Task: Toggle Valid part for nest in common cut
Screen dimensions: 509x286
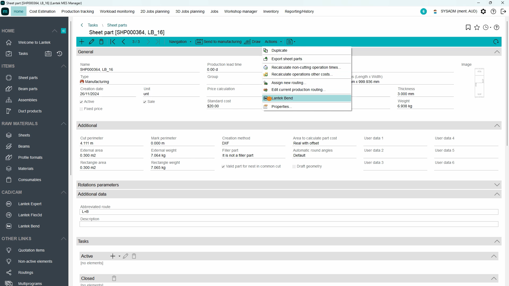Action: 223,166
